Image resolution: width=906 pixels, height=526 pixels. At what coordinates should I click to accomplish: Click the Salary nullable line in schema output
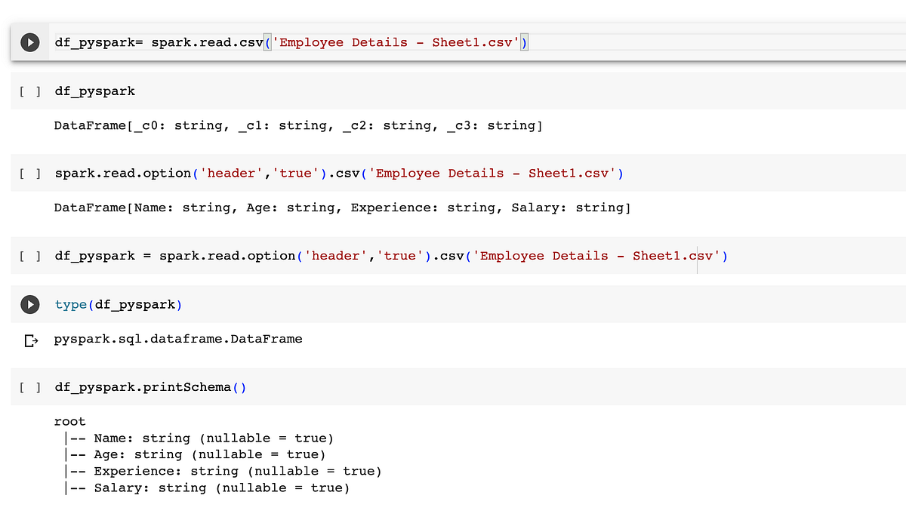click(x=204, y=488)
